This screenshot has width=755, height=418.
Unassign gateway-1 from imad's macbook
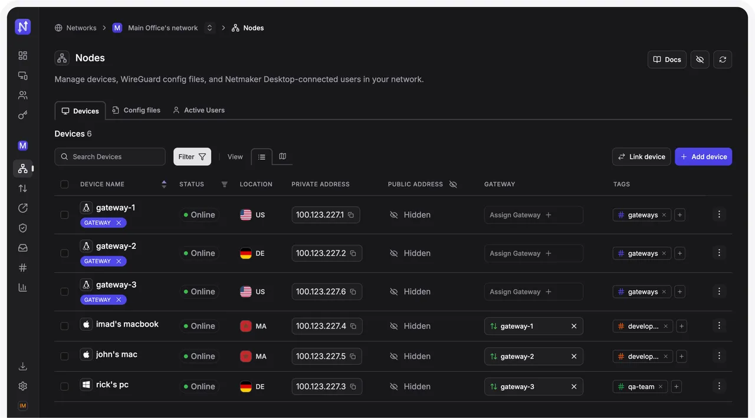coord(574,326)
